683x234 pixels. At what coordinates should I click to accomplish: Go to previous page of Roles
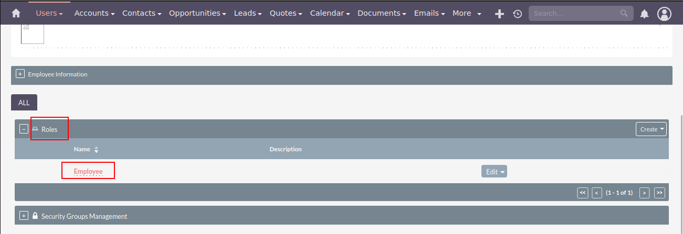click(597, 193)
